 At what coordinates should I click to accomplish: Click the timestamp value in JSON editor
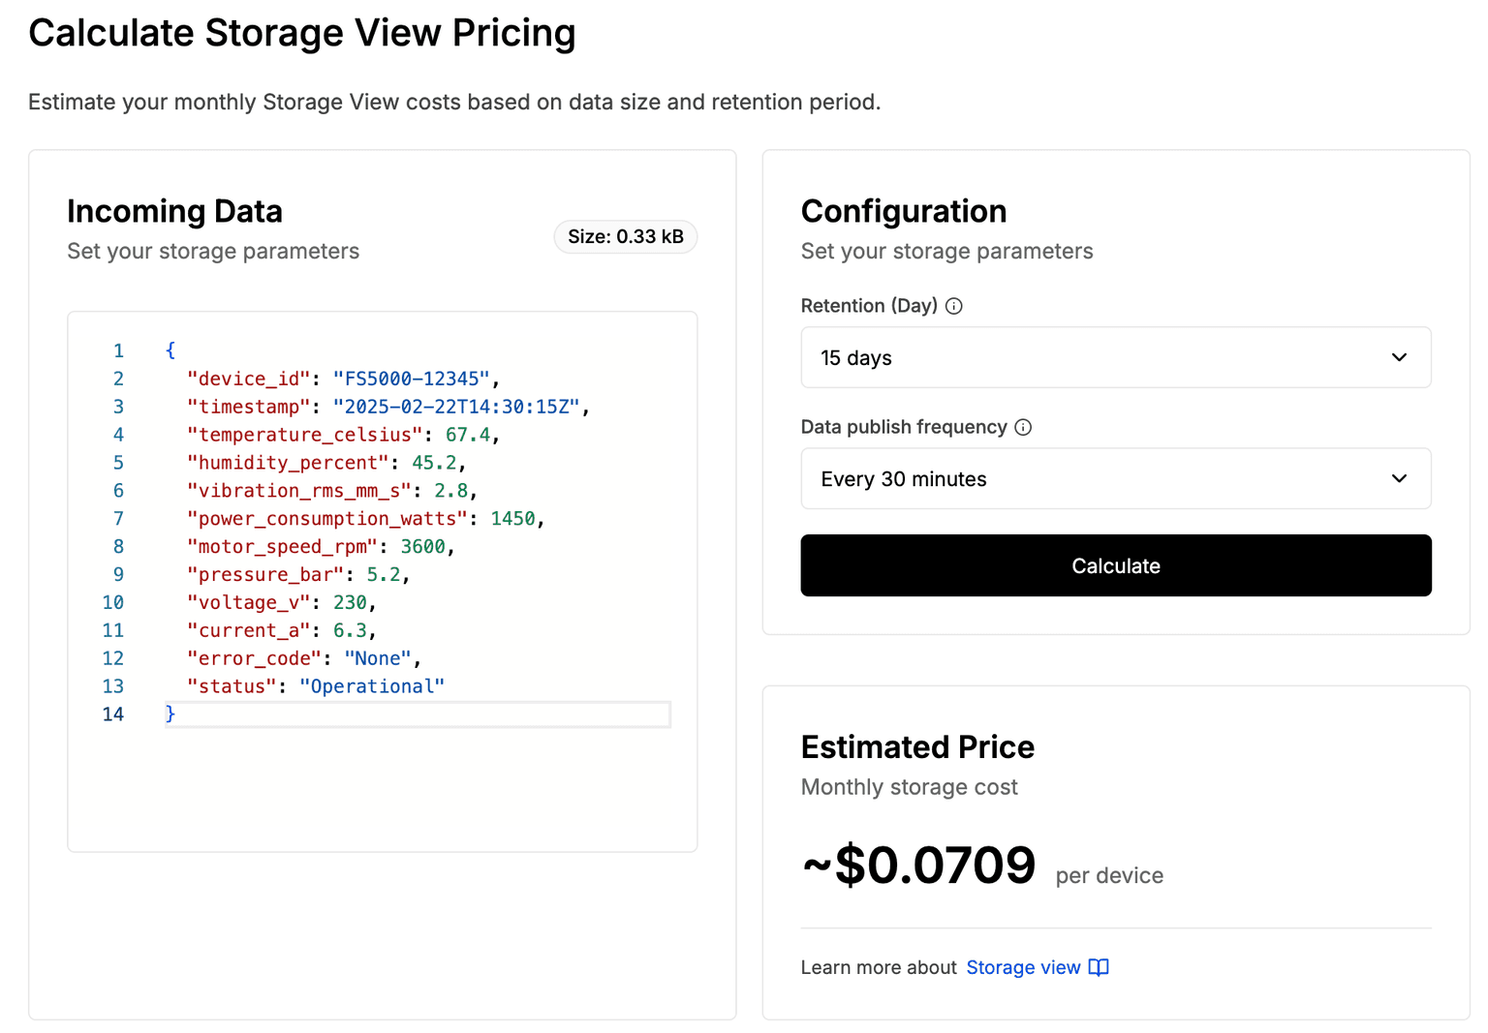pos(456,407)
